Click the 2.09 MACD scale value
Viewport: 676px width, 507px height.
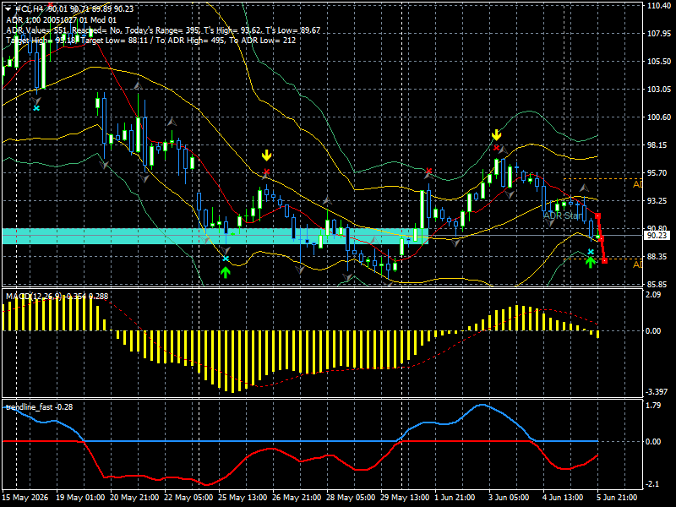(653, 294)
